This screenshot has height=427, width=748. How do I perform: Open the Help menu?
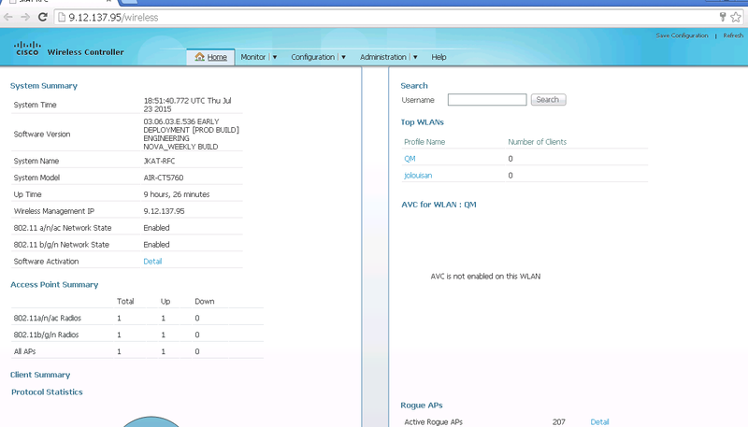[x=439, y=57]
